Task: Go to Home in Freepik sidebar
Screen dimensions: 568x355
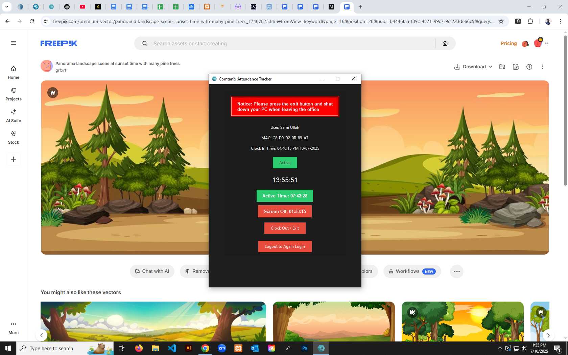Action: [x=14, y=72]
